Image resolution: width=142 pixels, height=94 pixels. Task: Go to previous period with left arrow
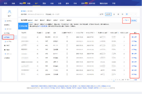(x=131, y=14)
